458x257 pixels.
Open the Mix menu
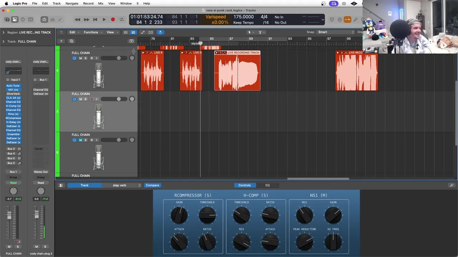click(101, 4)
